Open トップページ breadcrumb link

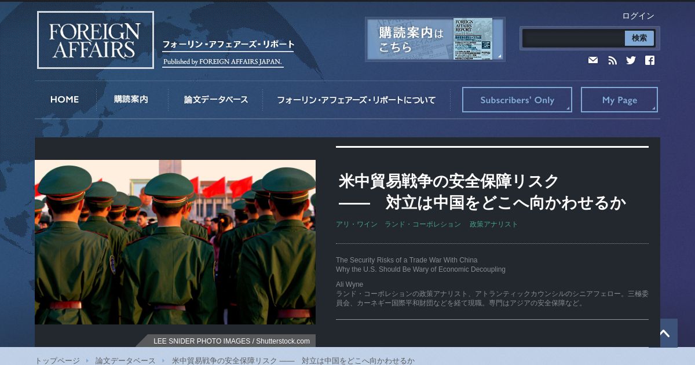tap(57, 360)
